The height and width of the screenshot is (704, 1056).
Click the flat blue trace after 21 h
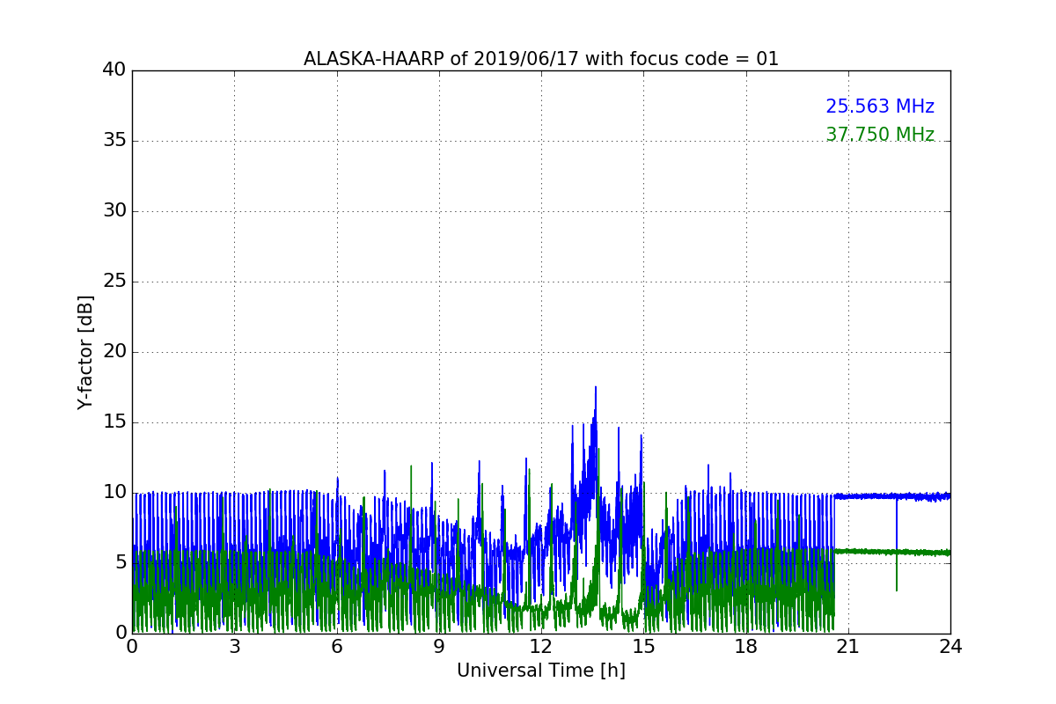[893, 496]
